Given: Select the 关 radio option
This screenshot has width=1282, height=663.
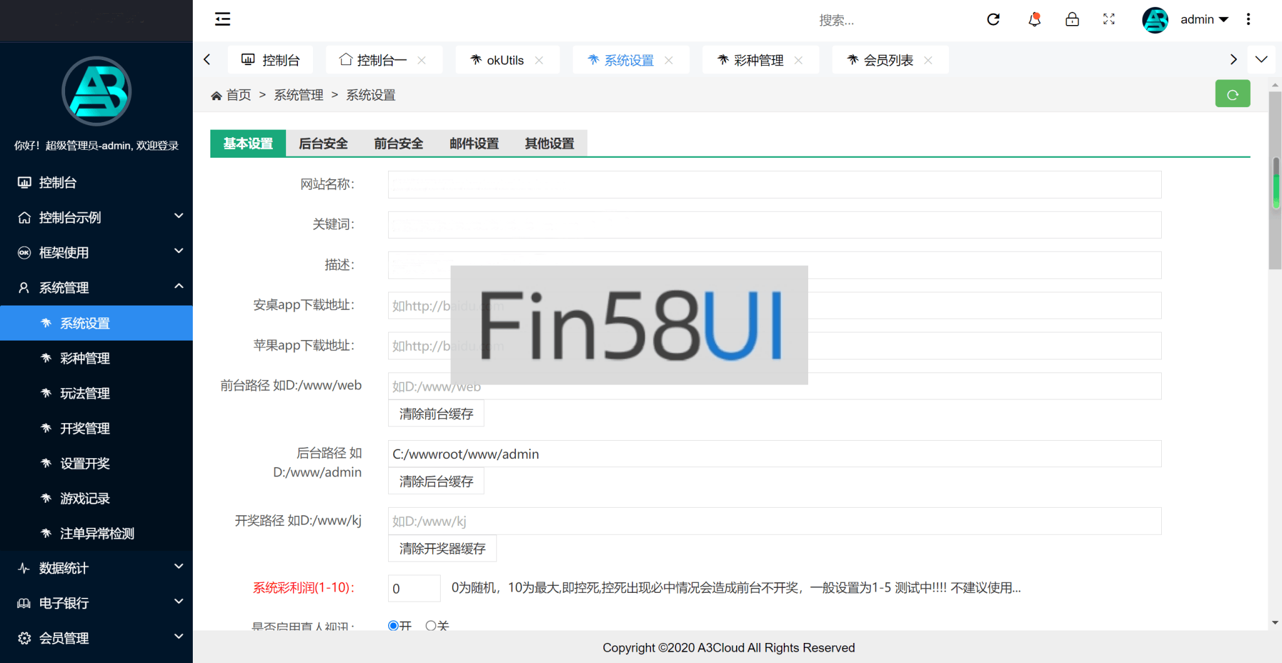Looking at the screenshot, I should (x=431, y=625).
